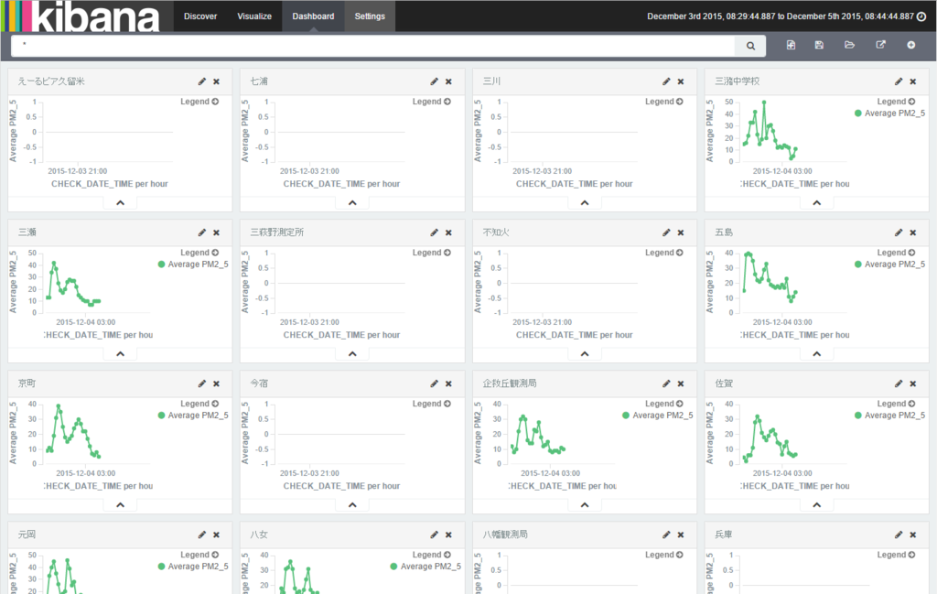Remove the 七浦 panel from dashboard

448,81
